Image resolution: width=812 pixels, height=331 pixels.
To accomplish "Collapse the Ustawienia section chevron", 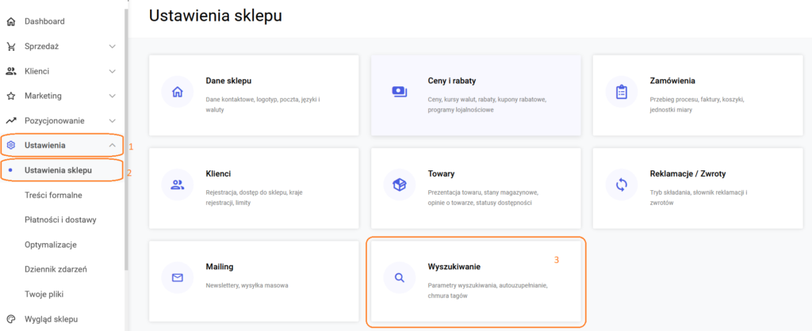I will (x=112, y=146).
